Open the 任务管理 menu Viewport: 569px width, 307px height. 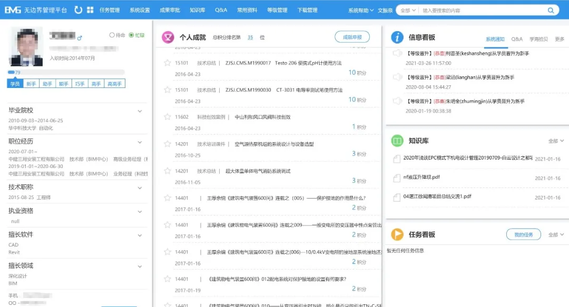pyautogui.click(x=110, y=10)
